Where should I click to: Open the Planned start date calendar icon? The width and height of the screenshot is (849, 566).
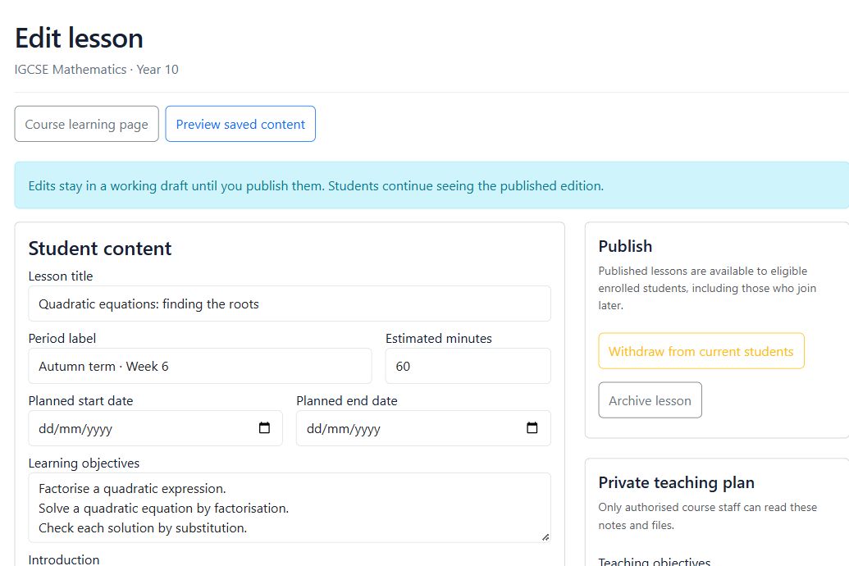[264, 428]
